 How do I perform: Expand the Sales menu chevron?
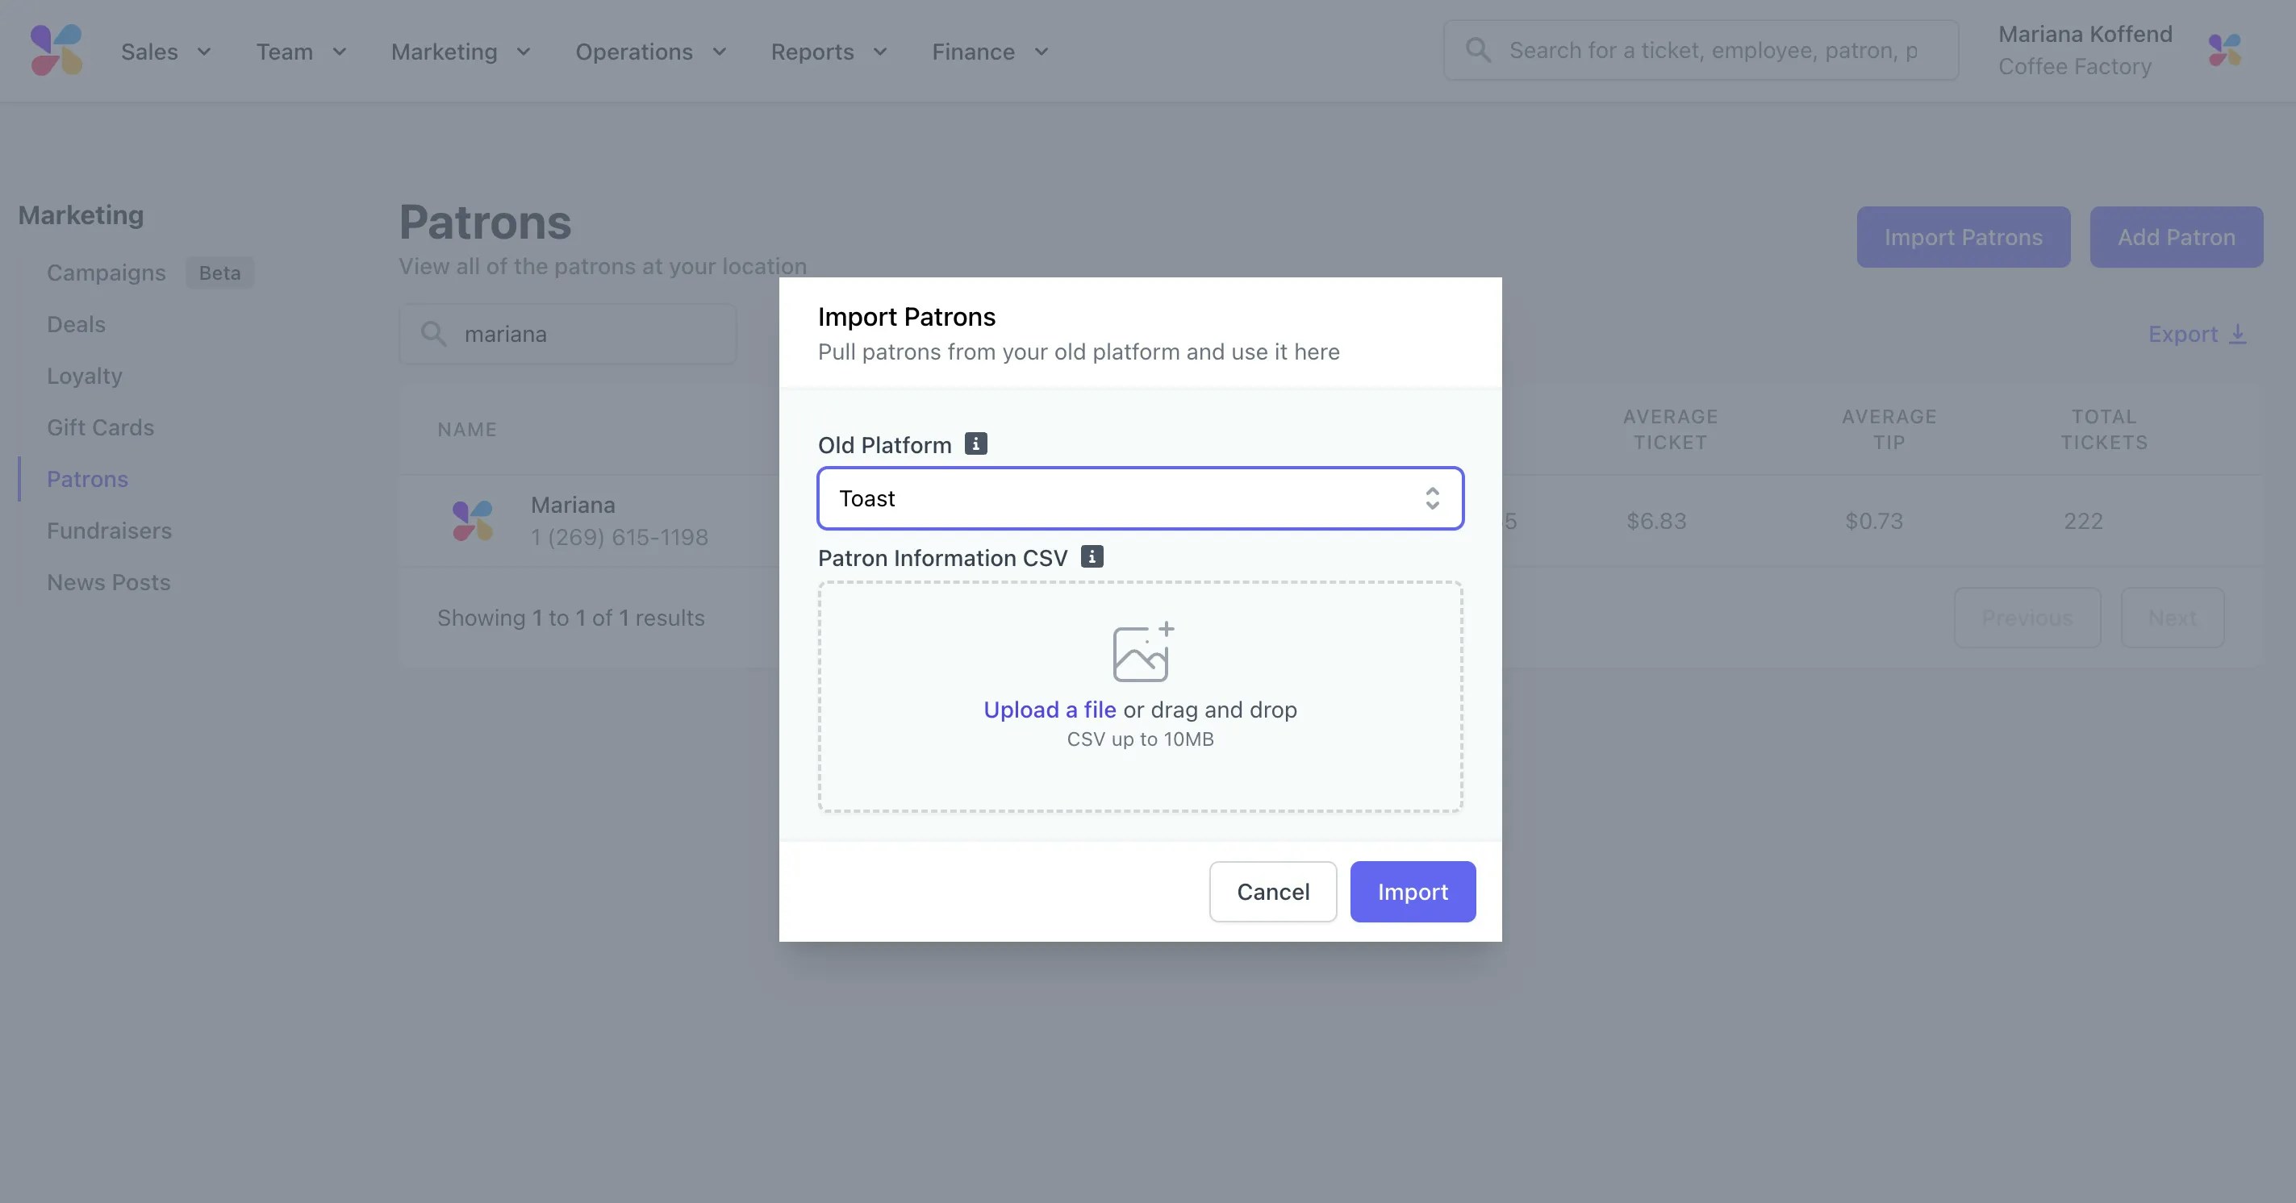point(204,52)
